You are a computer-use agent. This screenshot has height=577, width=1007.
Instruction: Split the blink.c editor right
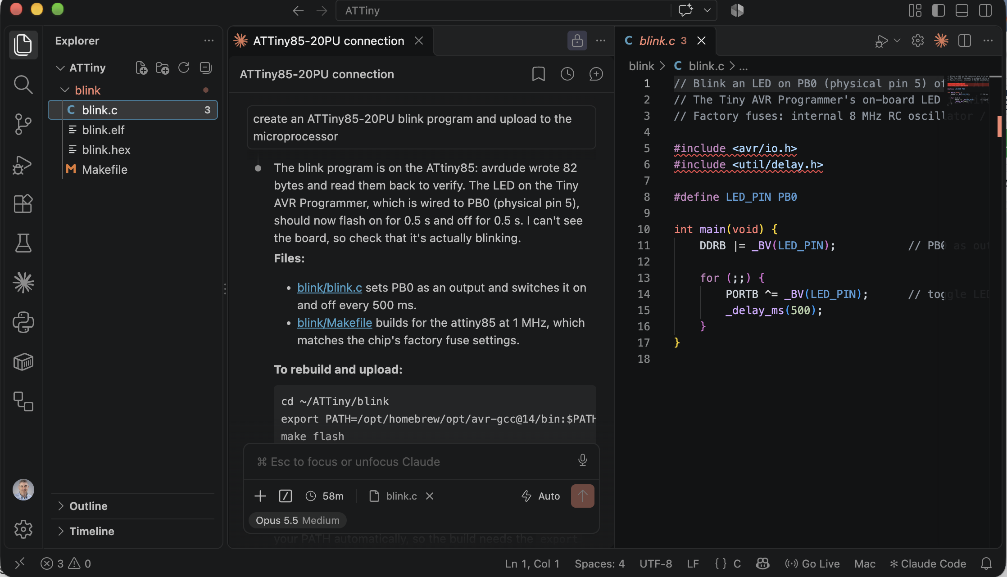[x=965, y=41]
